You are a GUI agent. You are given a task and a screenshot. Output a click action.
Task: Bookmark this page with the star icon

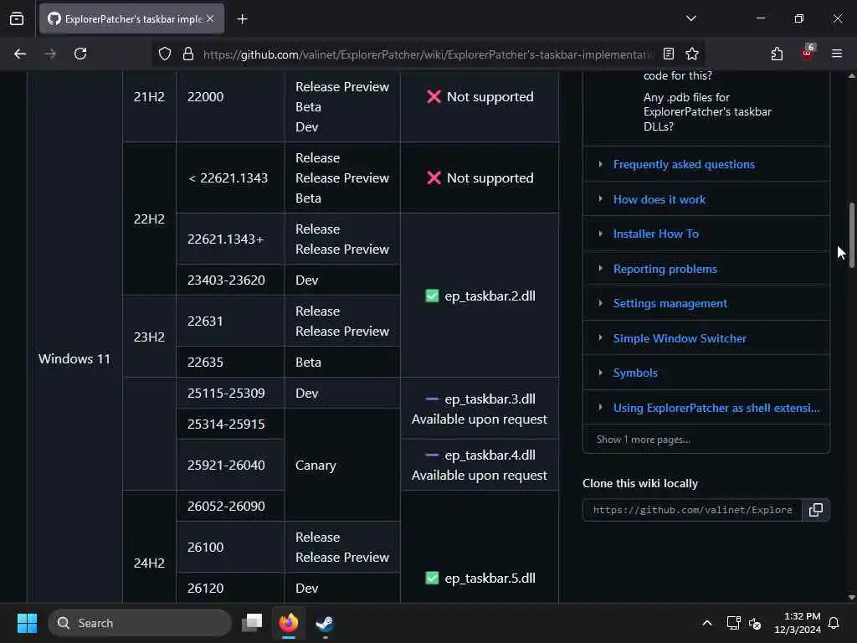click(692, 54)
